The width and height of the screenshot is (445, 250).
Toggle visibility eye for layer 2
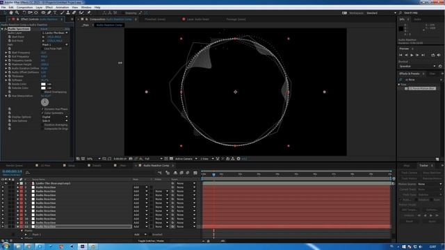[3, 187]
